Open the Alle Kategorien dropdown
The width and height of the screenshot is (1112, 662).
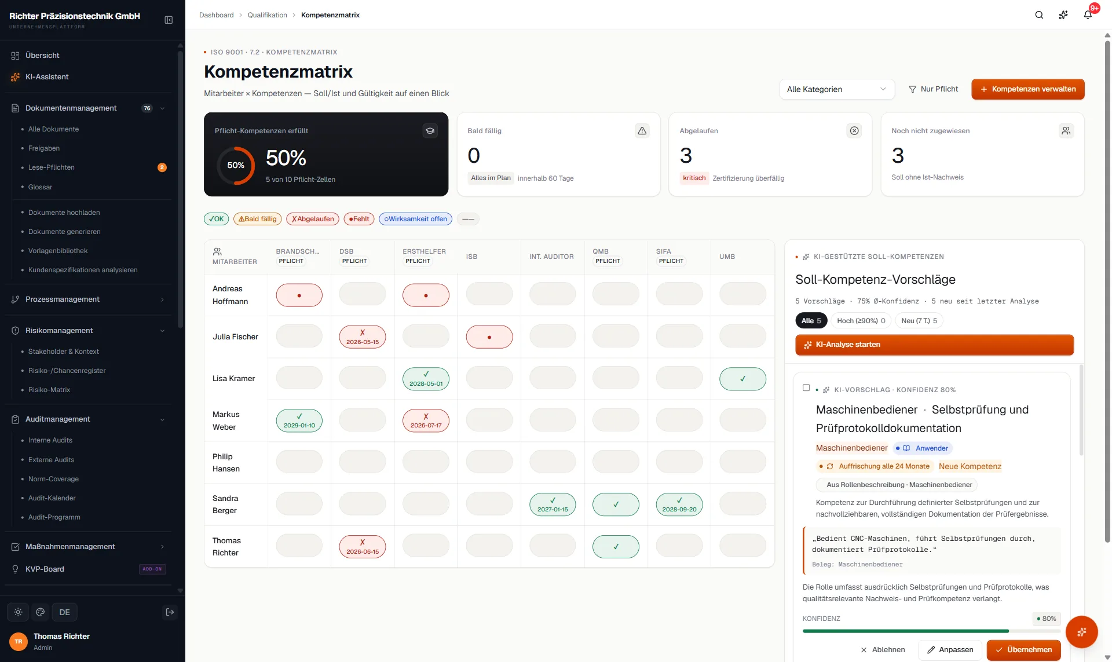[x=837, y=89]
